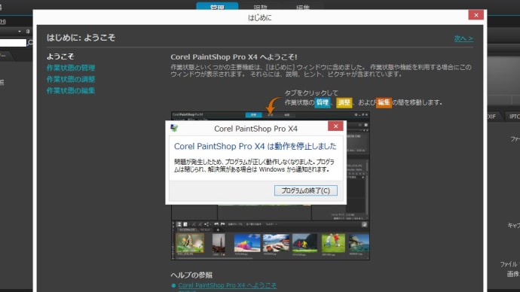The image size is (520, 292).
Task: Open 作業状態の管理 in the sidebar
Action: point(71,68)
